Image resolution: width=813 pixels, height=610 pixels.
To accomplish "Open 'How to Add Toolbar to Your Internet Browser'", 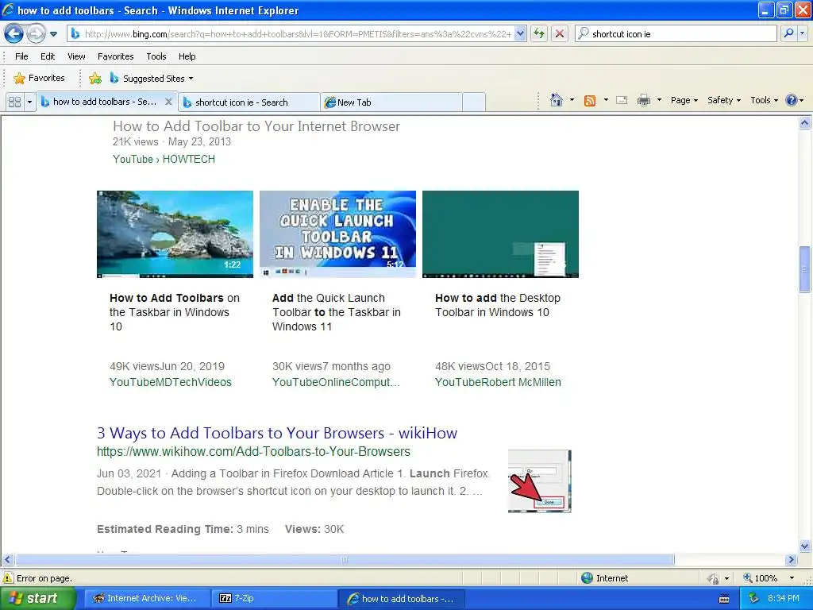I will click(x=256, y=126).
